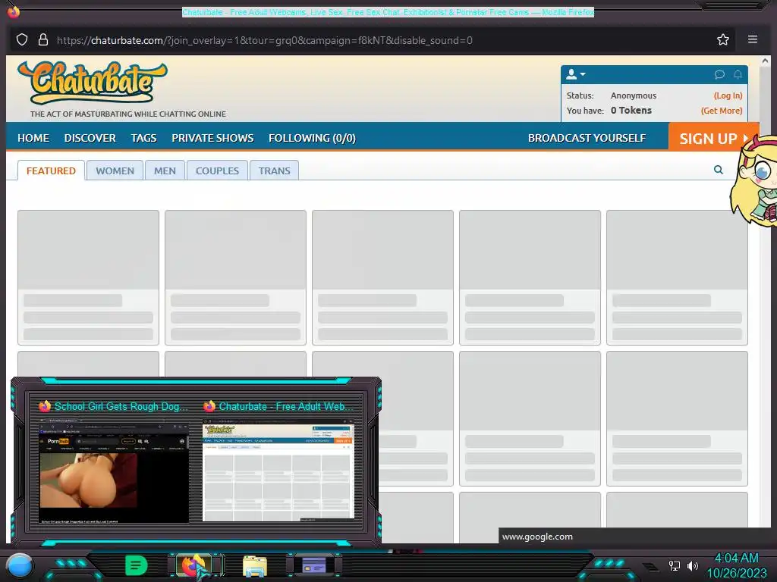This screenshot has width=777, height=582.
Task: Open PRIVATE SHOWS in the navigation bar
Action: tap(212, 138)
